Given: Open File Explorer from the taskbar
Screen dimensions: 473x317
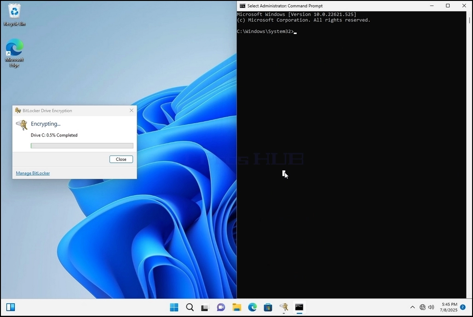Looking at the screenshot, I should pyautogui.click(x=237, y=307).
